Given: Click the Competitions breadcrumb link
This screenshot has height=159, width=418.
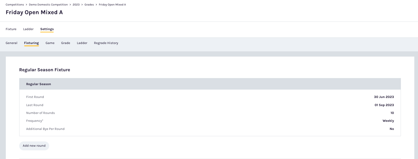Looking at the screenshot, I should pos(15,5).
